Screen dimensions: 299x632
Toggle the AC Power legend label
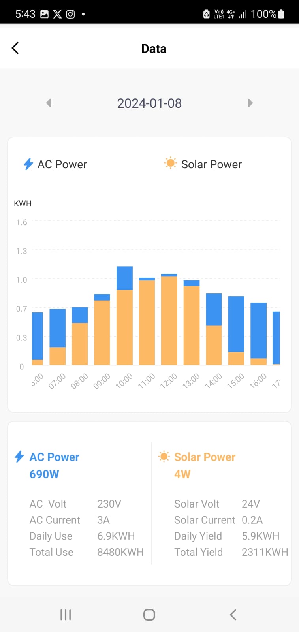coord(62,164)
